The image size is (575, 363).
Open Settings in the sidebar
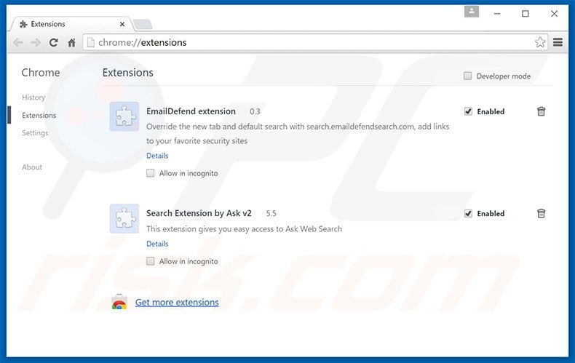click(35, 132)
